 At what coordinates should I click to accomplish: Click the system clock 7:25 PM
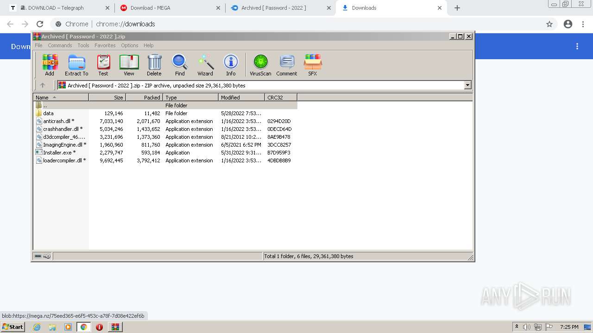tap(569, 327)
